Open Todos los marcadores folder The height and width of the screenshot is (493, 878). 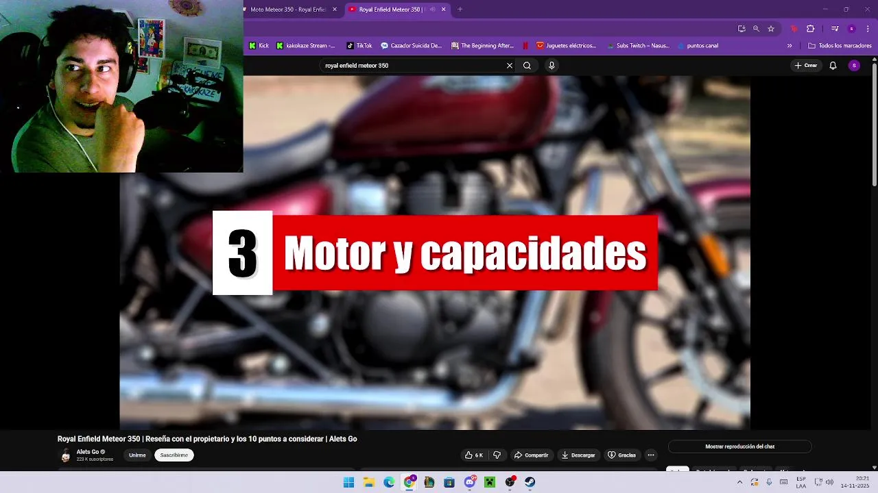pyautogui.click(x=840, y=46)
